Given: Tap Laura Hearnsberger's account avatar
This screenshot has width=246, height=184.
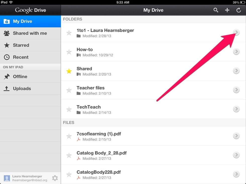Looking at the screenshot, I should tap(7, 178).
